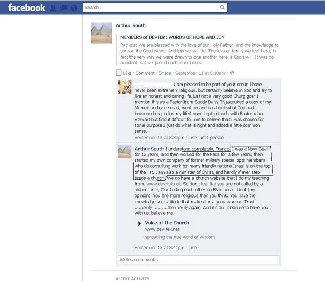The image size is (325, 281).
Task: Click the note icon beside Like
Action: click(118, 73)
